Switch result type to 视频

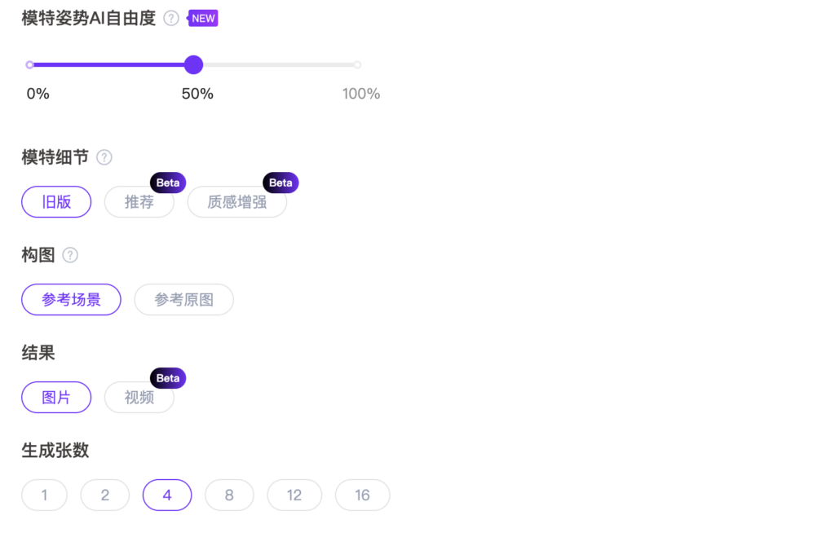(x=139, y=398)
